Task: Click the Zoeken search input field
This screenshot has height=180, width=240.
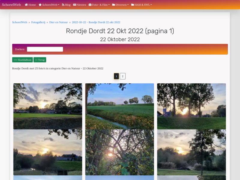Action: click(x=45, y=49)
